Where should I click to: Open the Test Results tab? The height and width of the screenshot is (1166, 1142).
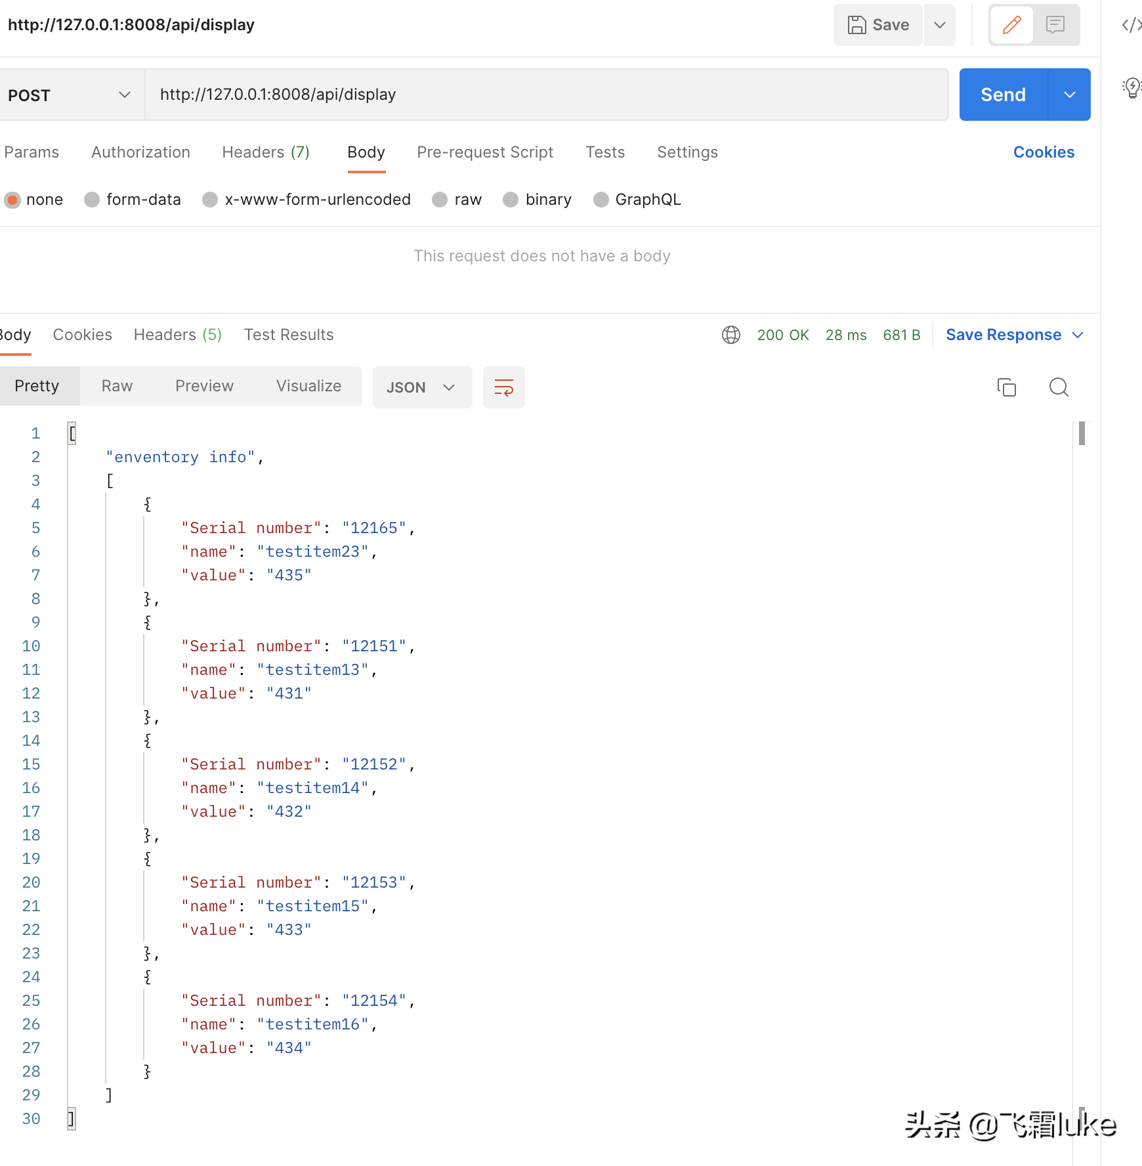(289, 335)
